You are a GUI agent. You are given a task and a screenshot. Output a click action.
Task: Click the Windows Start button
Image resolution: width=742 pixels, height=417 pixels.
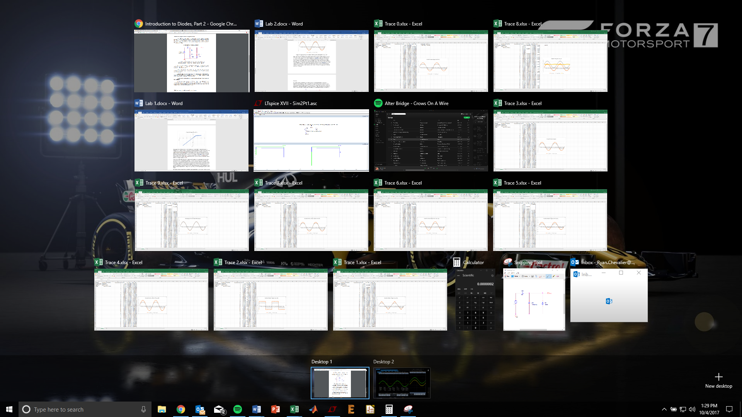(9, 409)
